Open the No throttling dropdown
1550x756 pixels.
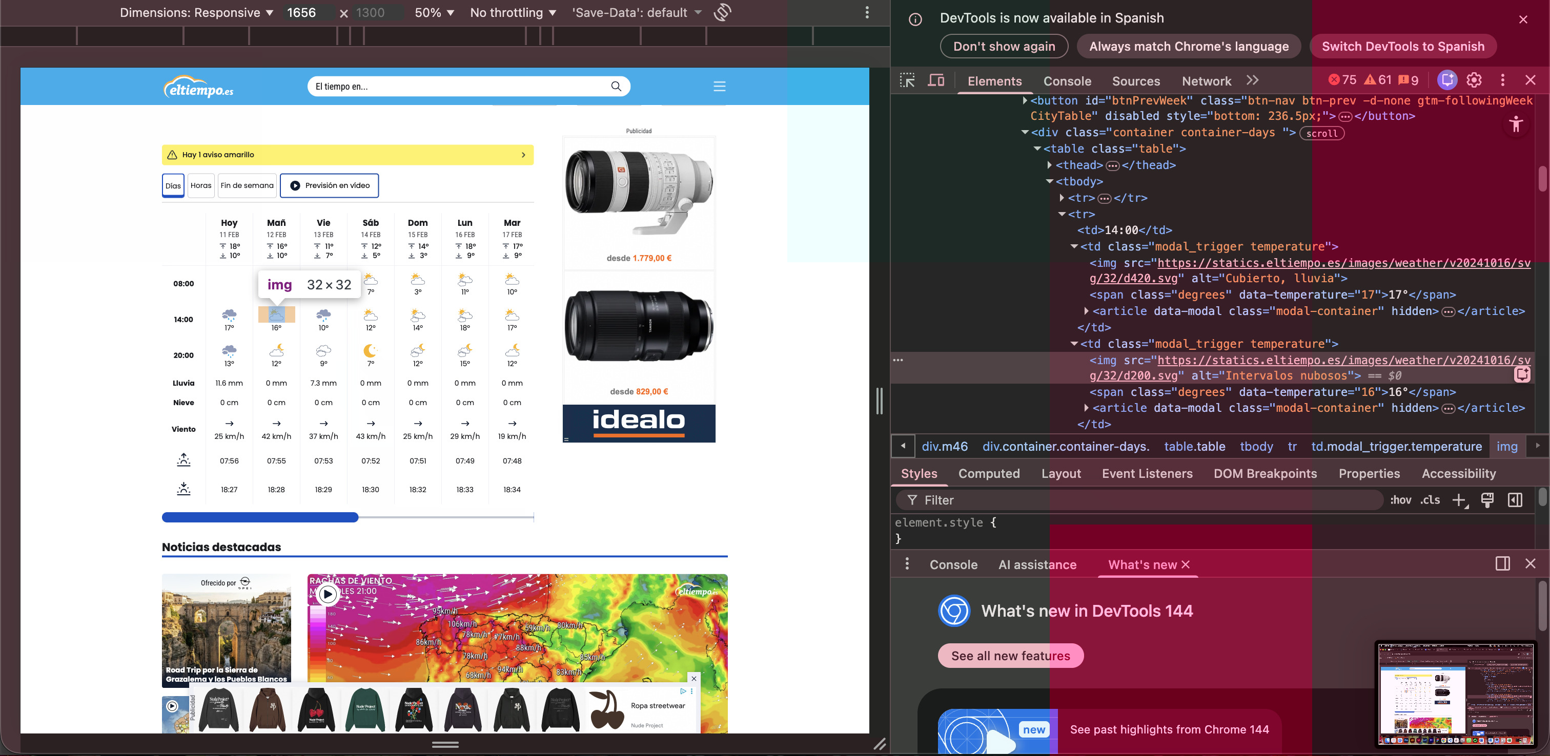[513, 13]
